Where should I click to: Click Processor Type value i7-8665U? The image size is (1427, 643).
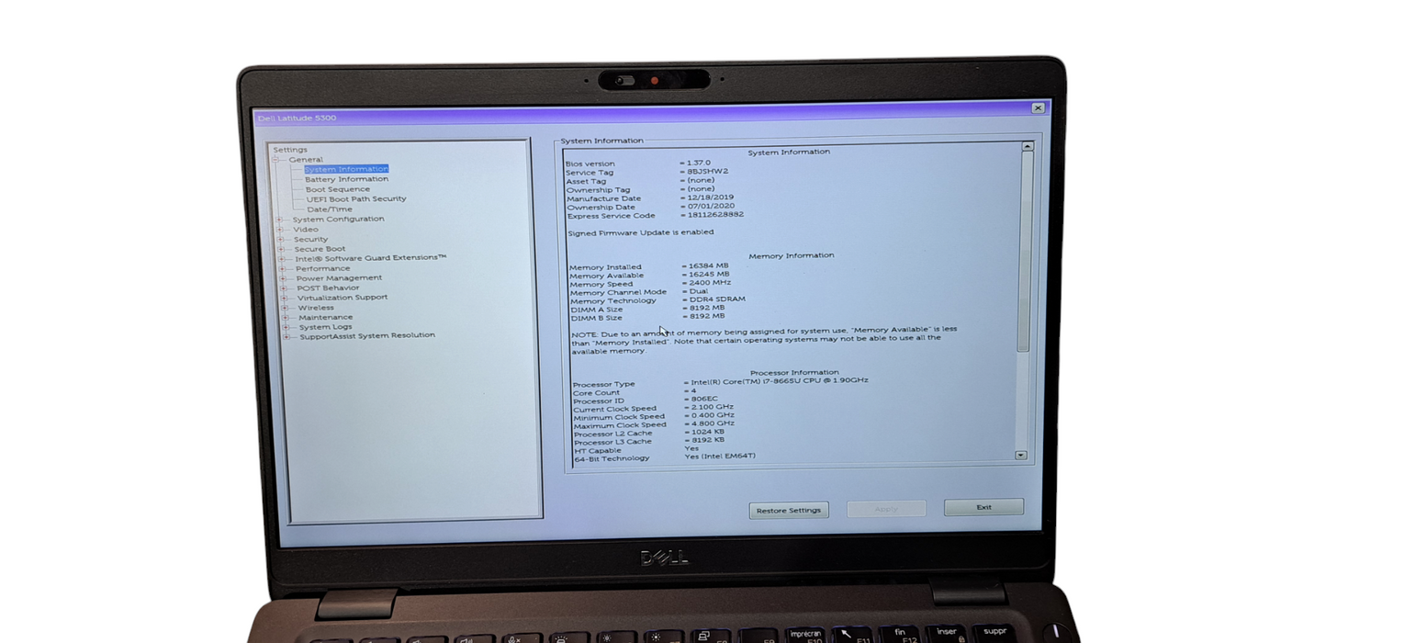[780, 381]
